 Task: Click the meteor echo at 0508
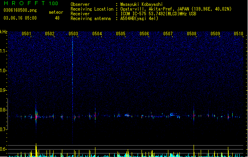(x=194, y=116)
